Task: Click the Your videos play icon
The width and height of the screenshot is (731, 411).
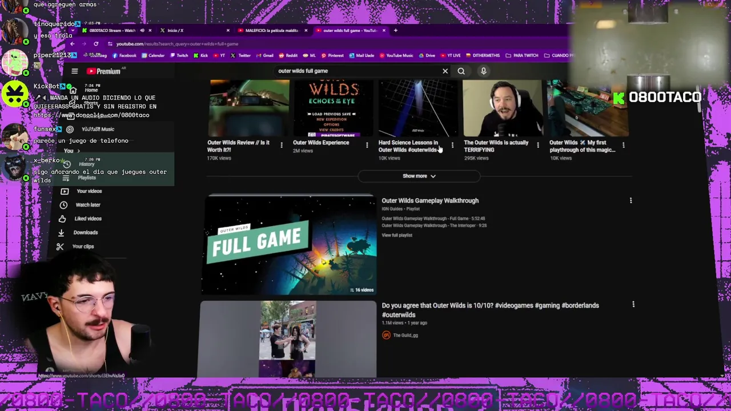Action: point(65,191)
